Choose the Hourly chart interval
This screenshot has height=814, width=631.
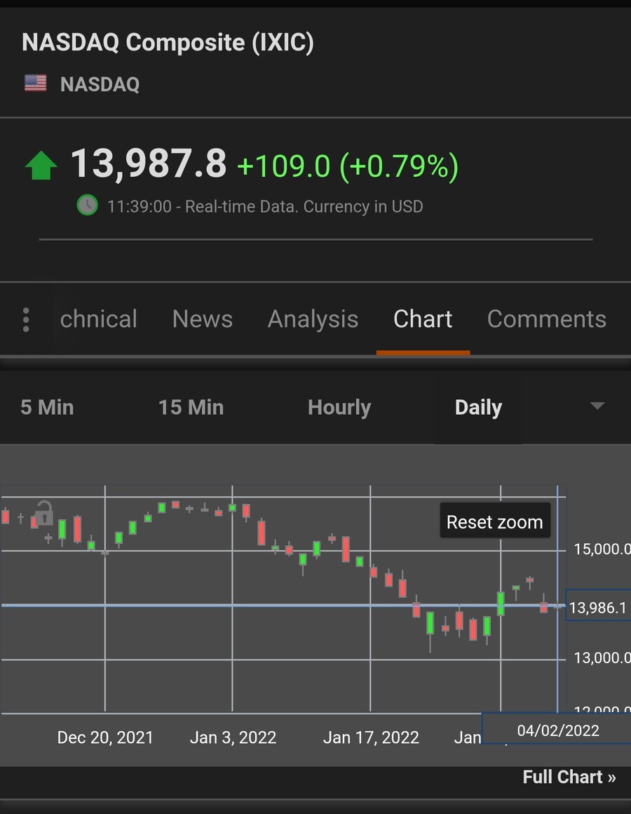339,408
